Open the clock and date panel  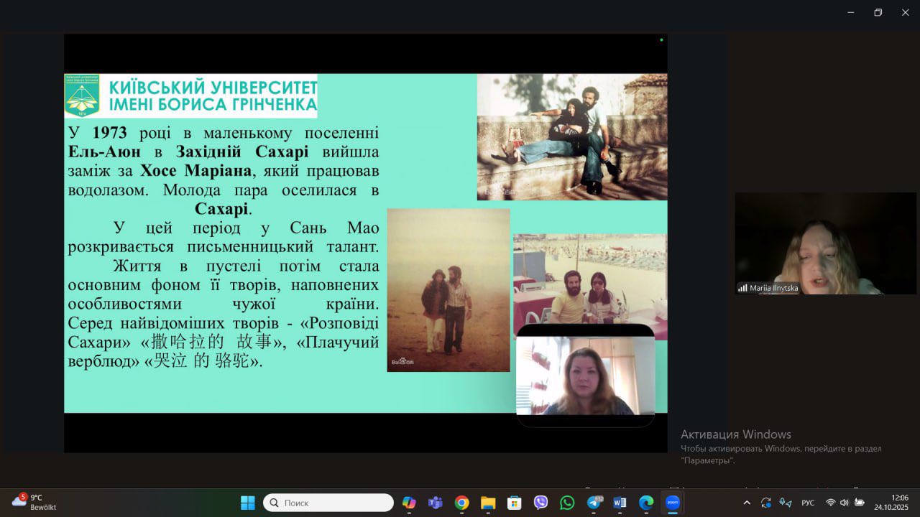(x=891, y=502)
